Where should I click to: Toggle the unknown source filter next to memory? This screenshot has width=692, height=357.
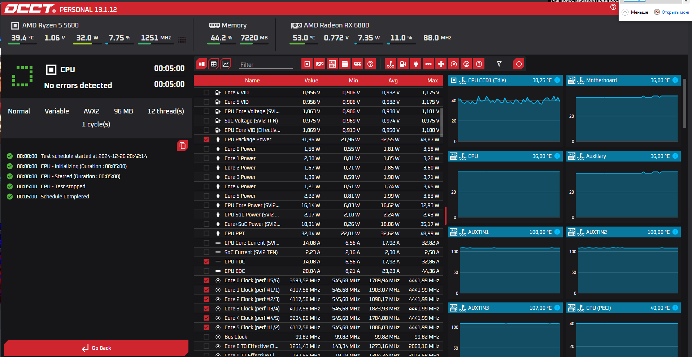(x=370, y=64)
